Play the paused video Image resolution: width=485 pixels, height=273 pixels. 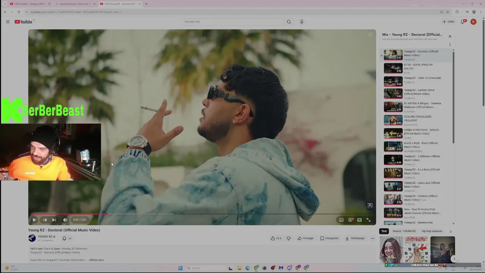[34, 220]
